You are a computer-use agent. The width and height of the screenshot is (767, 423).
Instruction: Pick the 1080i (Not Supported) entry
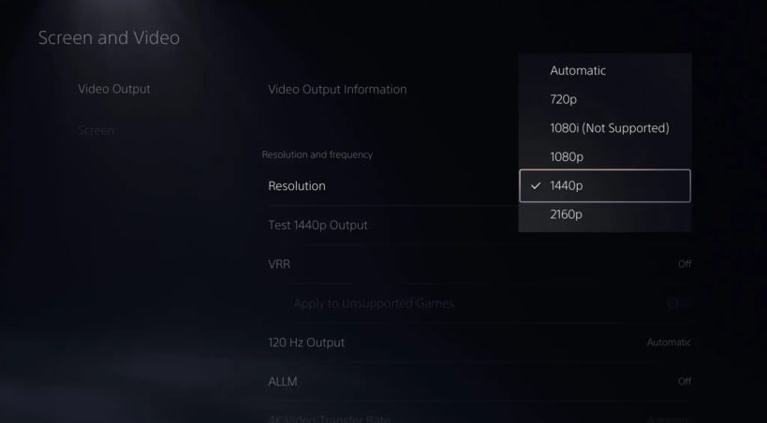(610, 127)
